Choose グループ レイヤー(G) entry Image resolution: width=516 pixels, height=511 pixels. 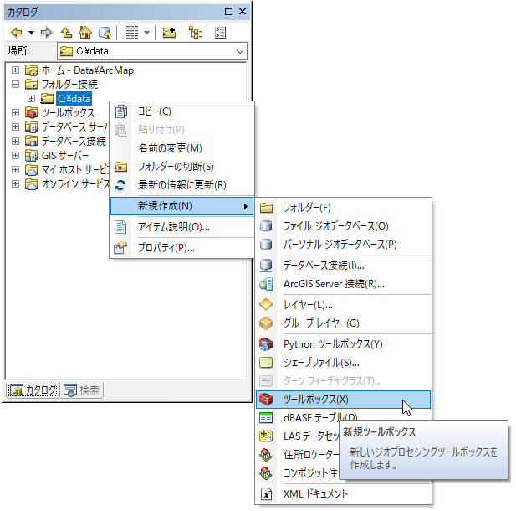[343, 323]
